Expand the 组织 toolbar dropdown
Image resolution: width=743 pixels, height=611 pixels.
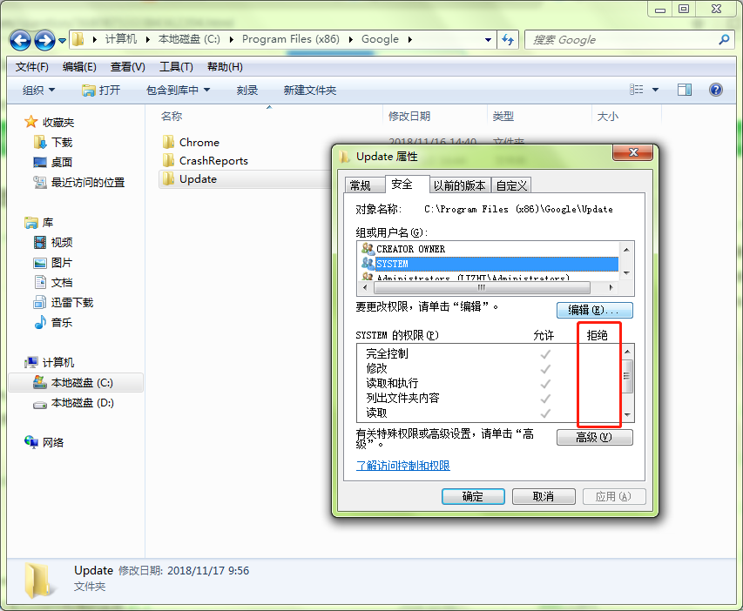39,90
